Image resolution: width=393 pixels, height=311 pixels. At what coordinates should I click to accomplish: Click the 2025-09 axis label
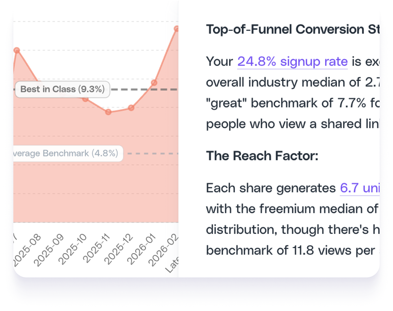(x=49, y=249)
